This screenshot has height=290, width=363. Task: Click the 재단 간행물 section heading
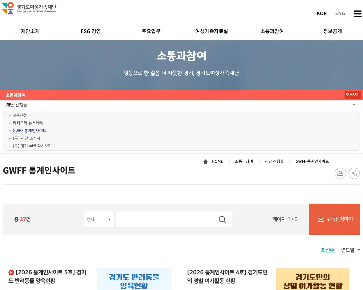pyautogui.click(x=16, y=105)
